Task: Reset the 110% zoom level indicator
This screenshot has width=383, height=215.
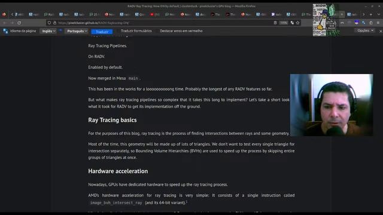Action: [x=284, y=23]
